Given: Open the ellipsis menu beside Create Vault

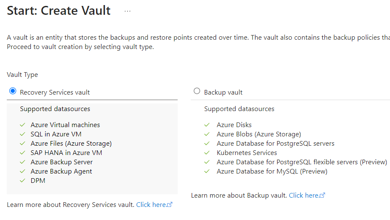Looking at the screenshot, I should [x=128, y=11].
